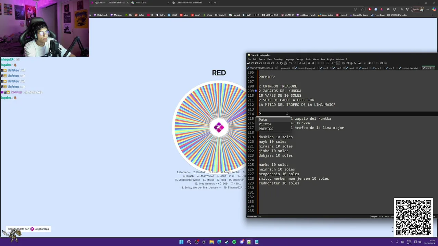438x246 pixels.
Task: Open Discord from the taskbar
Action: point(242,242)
